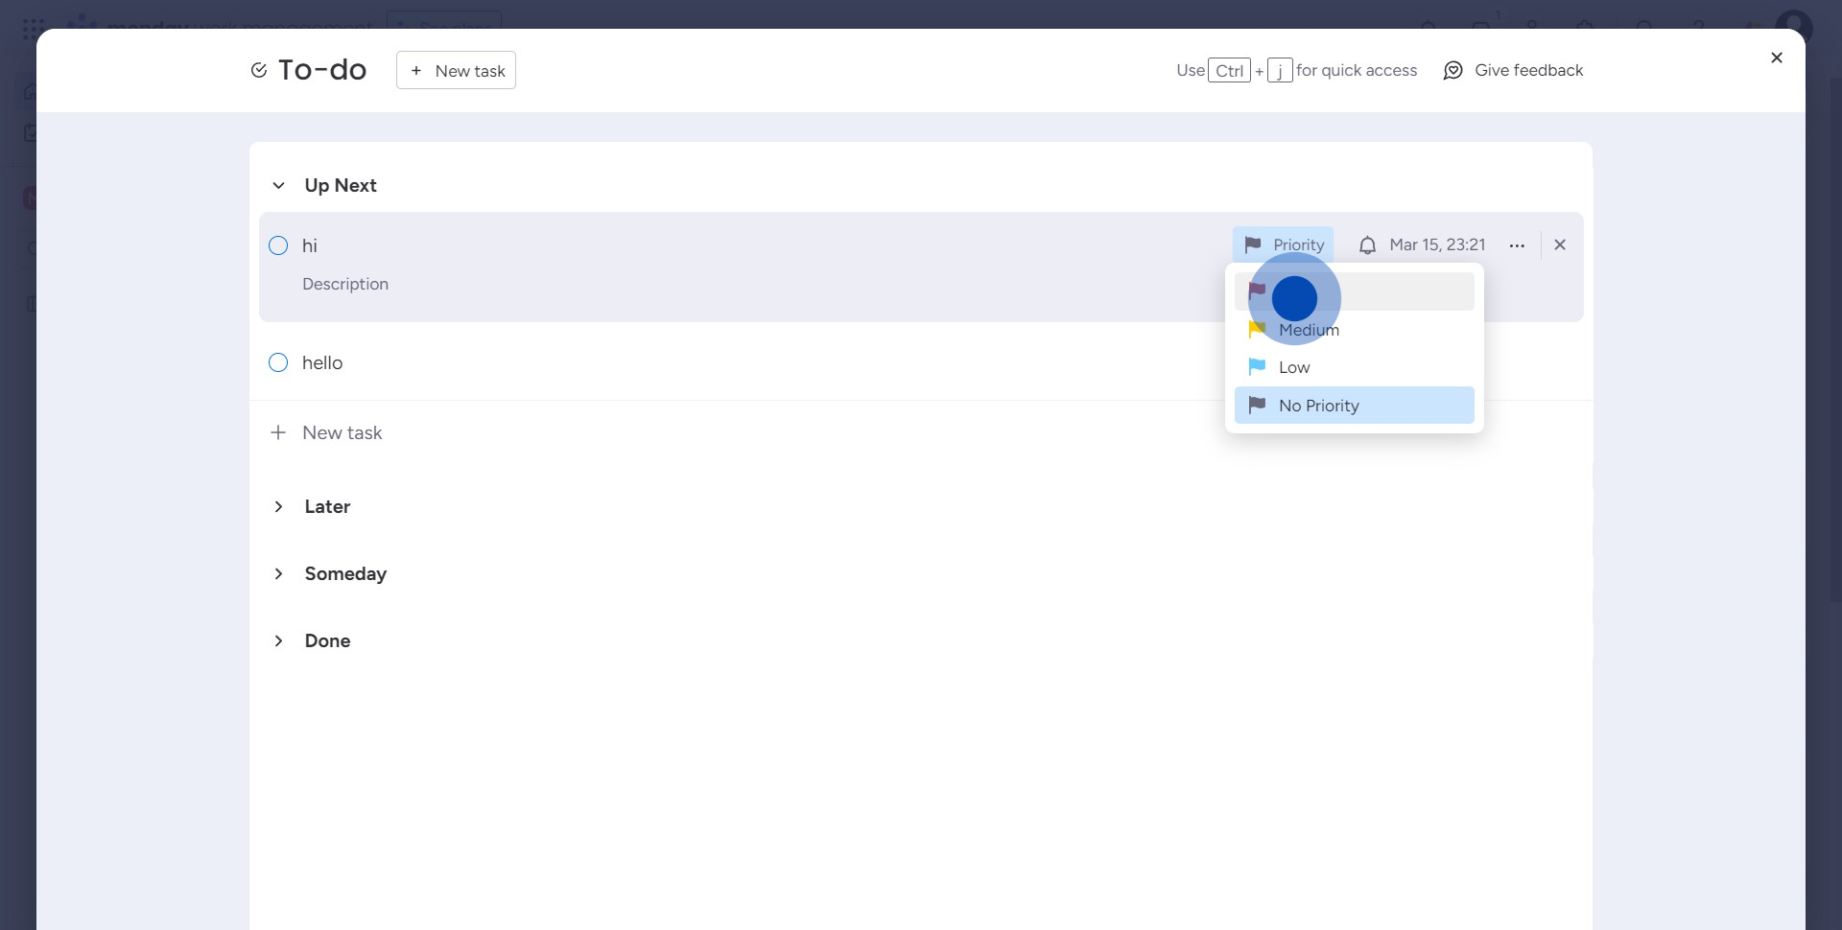Close the To-do dialog with the top-right X
This screenshot has width=1842, height=930.
[1776, 58]
